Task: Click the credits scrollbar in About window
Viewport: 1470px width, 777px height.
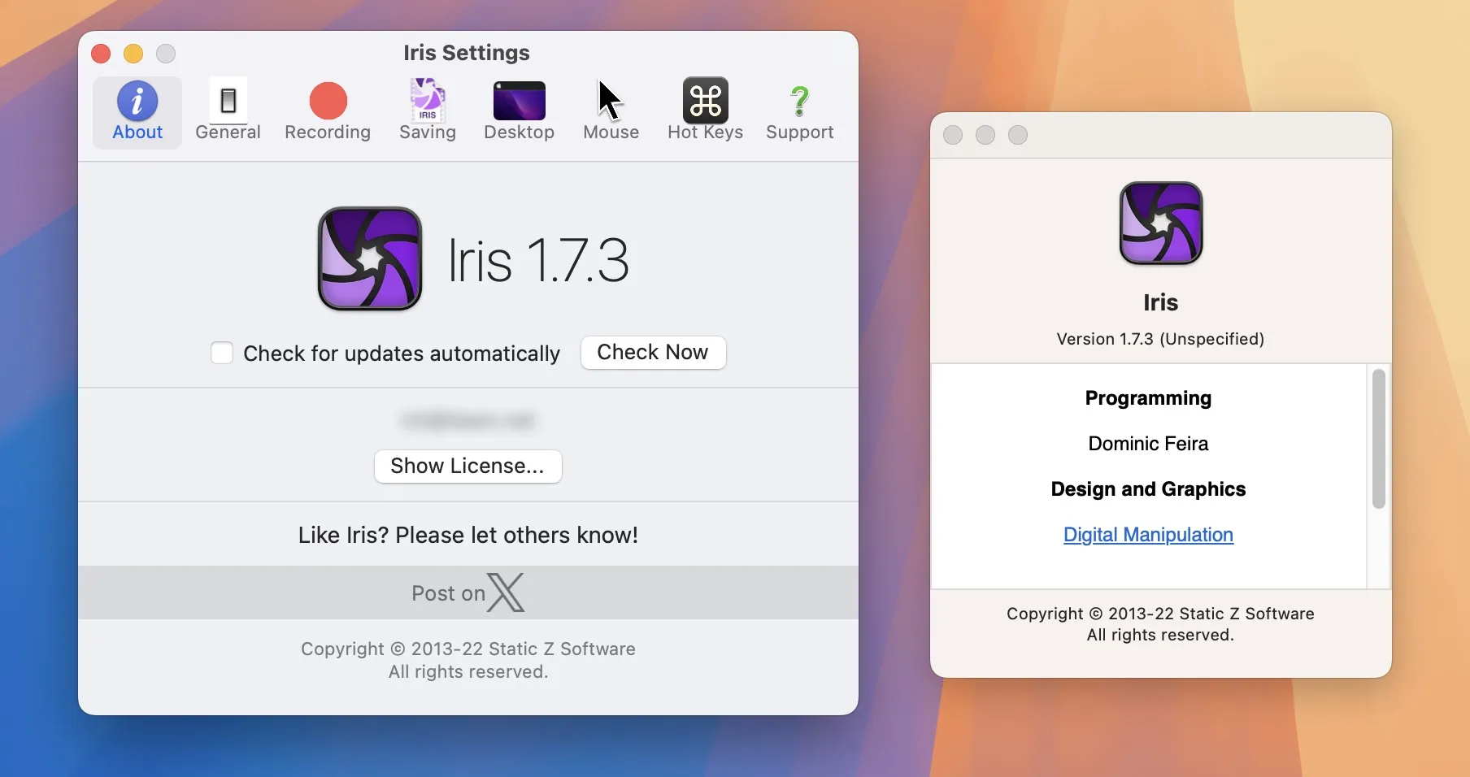Action: (1378, 439)
